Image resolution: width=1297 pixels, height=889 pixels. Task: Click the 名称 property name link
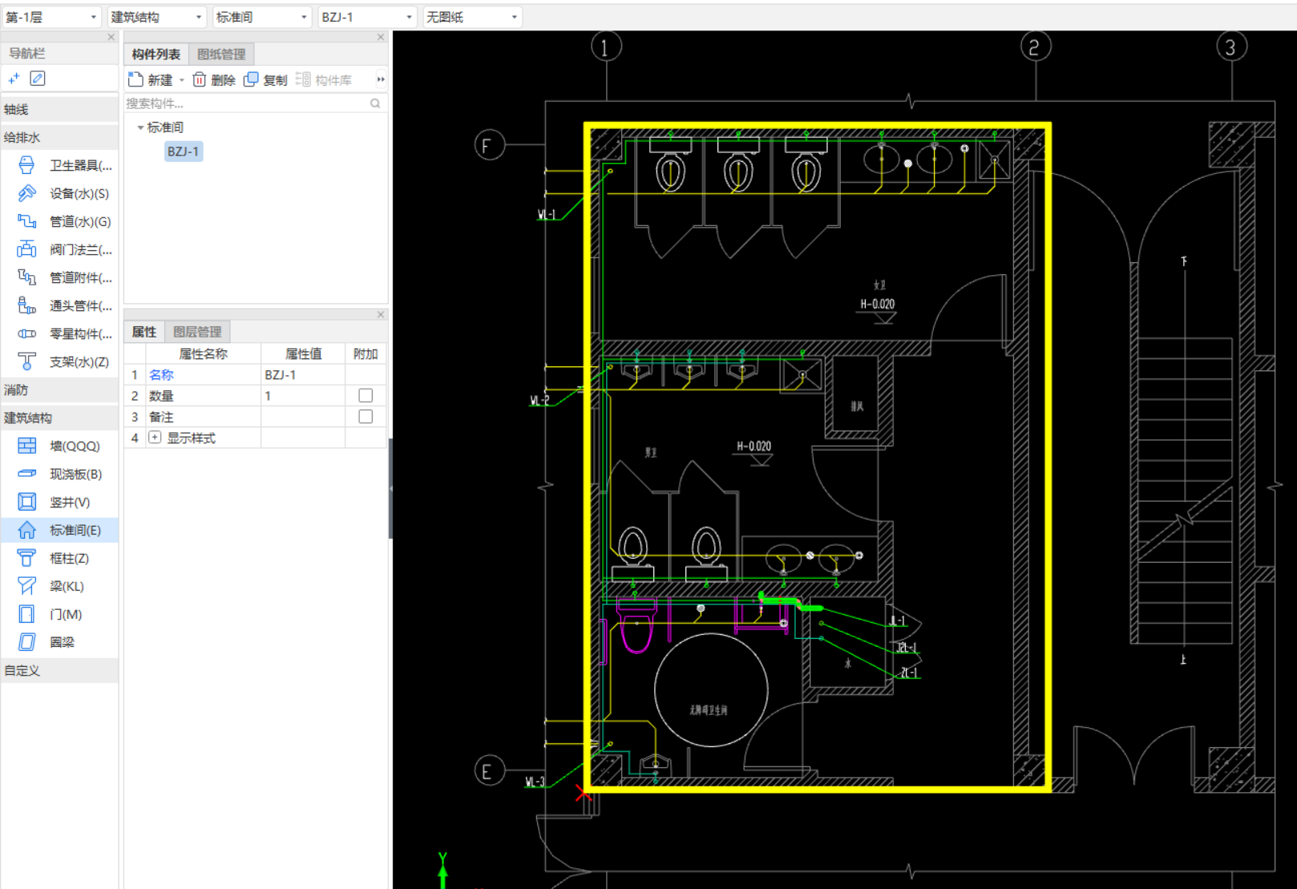click(x=161, y=374)
